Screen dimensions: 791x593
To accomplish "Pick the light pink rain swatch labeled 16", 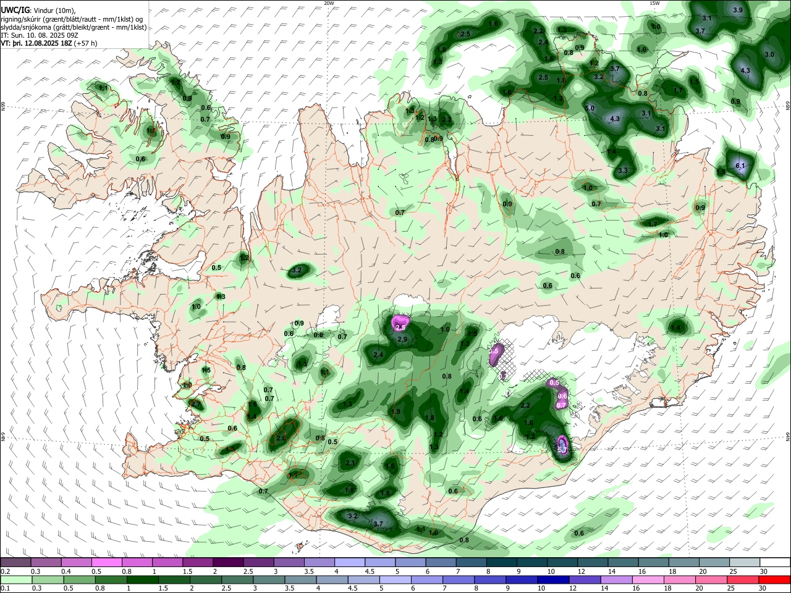I will point(648,579).
